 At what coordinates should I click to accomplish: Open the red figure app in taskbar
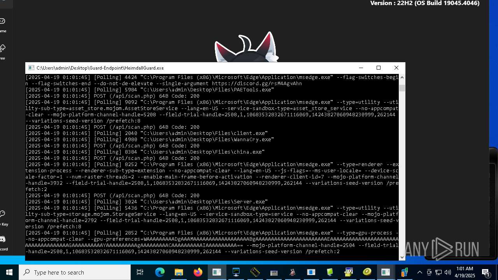(x=292, y=272)
